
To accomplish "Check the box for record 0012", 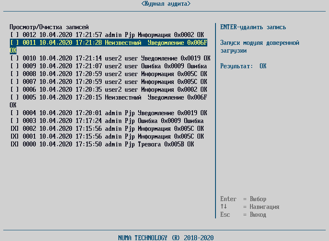I will [x=14, y=35].
